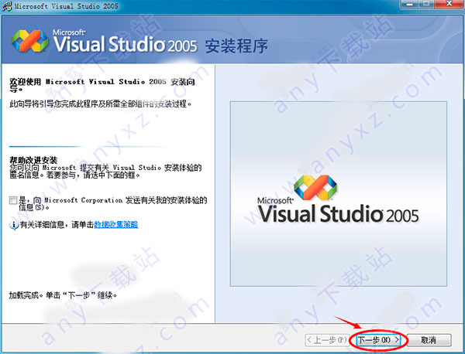This screenshot has height=354, width=465.
Task: Click the Visual Studio 2005 splash image
Action: 339,194
